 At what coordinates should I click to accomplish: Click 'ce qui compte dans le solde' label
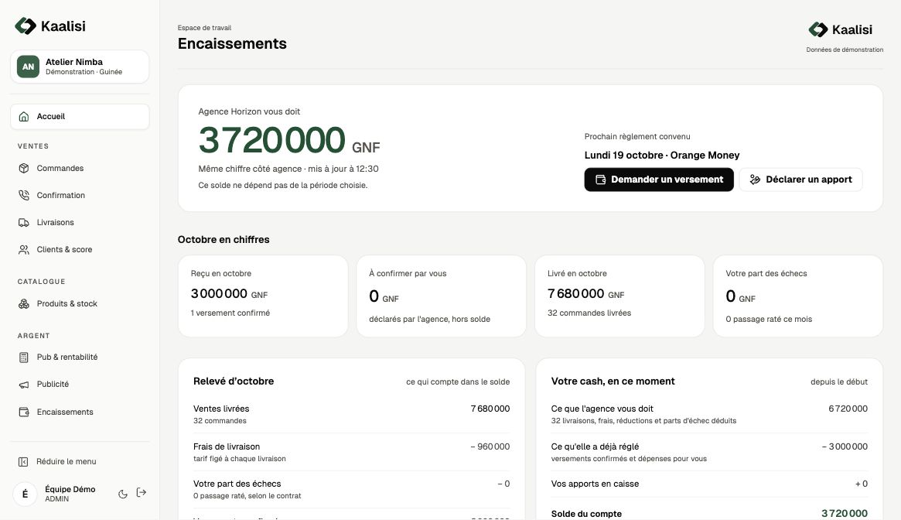(458, 382)
